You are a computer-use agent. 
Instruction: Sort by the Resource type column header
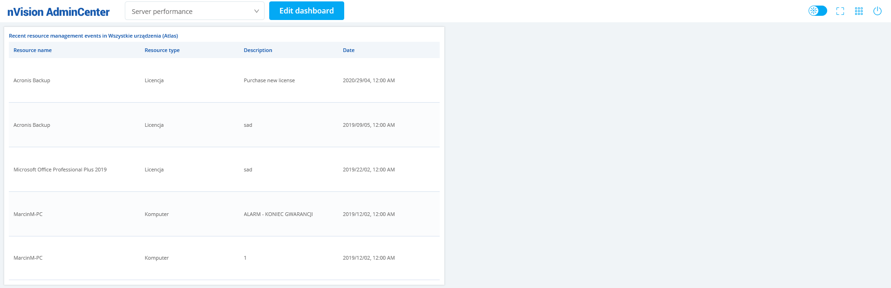[x=162, y=50]
